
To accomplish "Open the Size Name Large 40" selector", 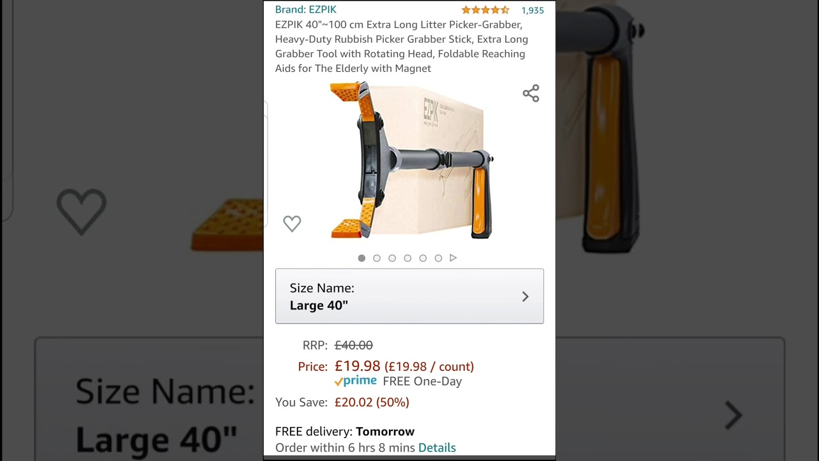I will click(409, 296).
